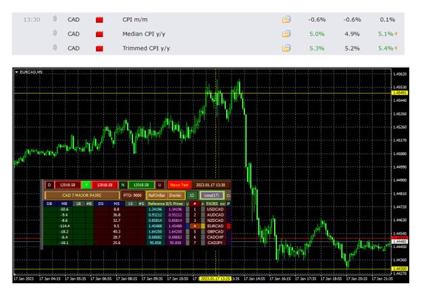This screenshot has width=422, height=296.
Task: Click the Reference B/S Prices header
Action: pos(165,204)
